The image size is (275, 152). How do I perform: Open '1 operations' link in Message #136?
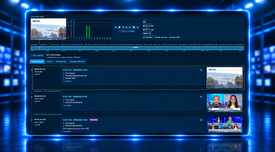[x=67, y=81]
